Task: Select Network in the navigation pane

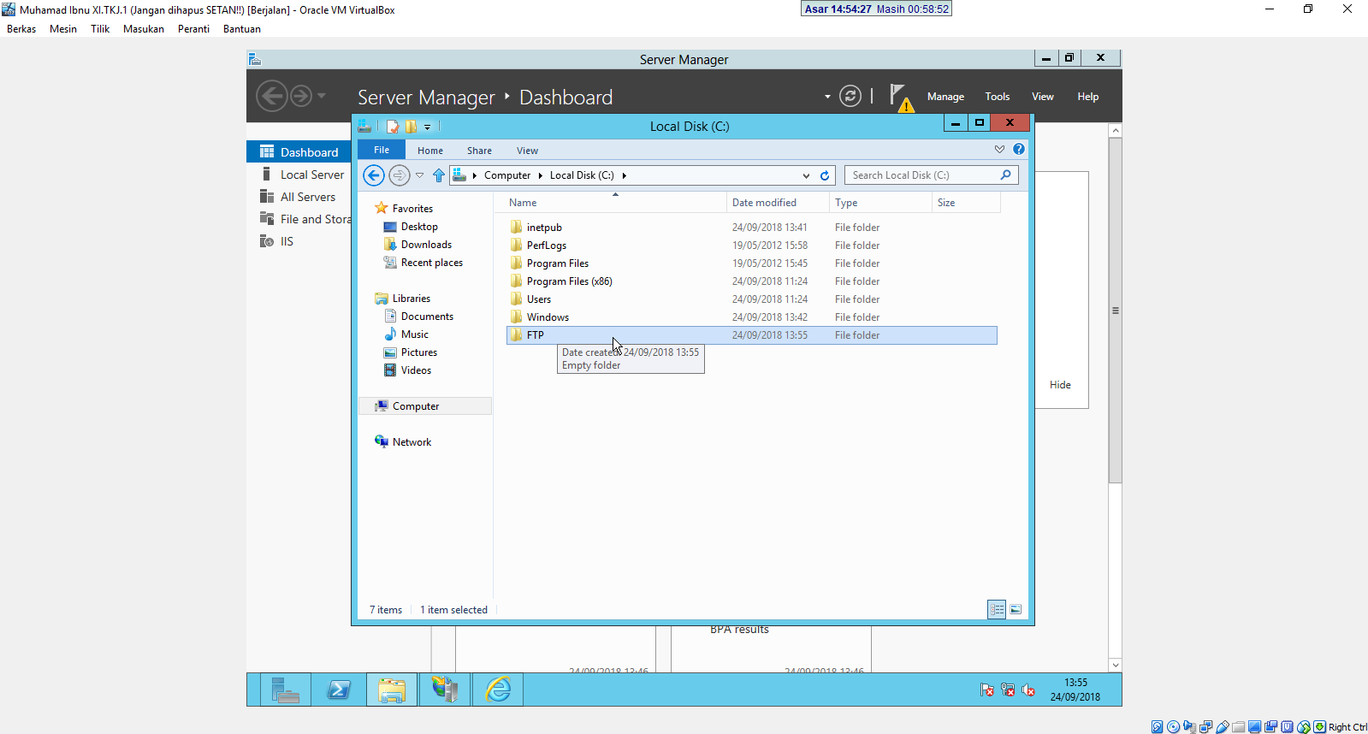Action: click(x=412, y=442)
